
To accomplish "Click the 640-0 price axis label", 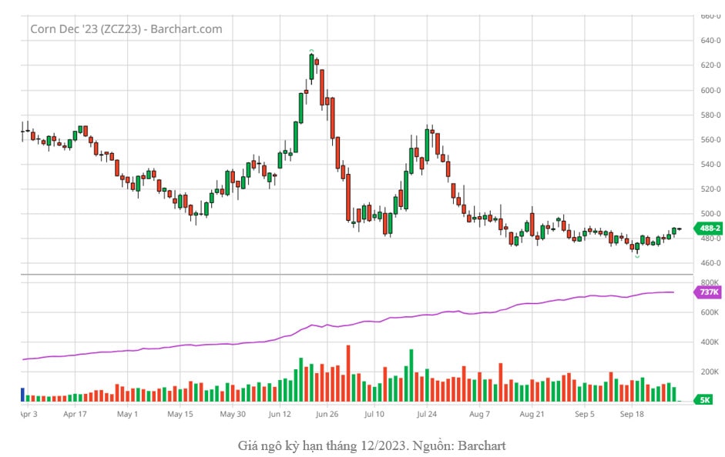I will pos(710,41).
